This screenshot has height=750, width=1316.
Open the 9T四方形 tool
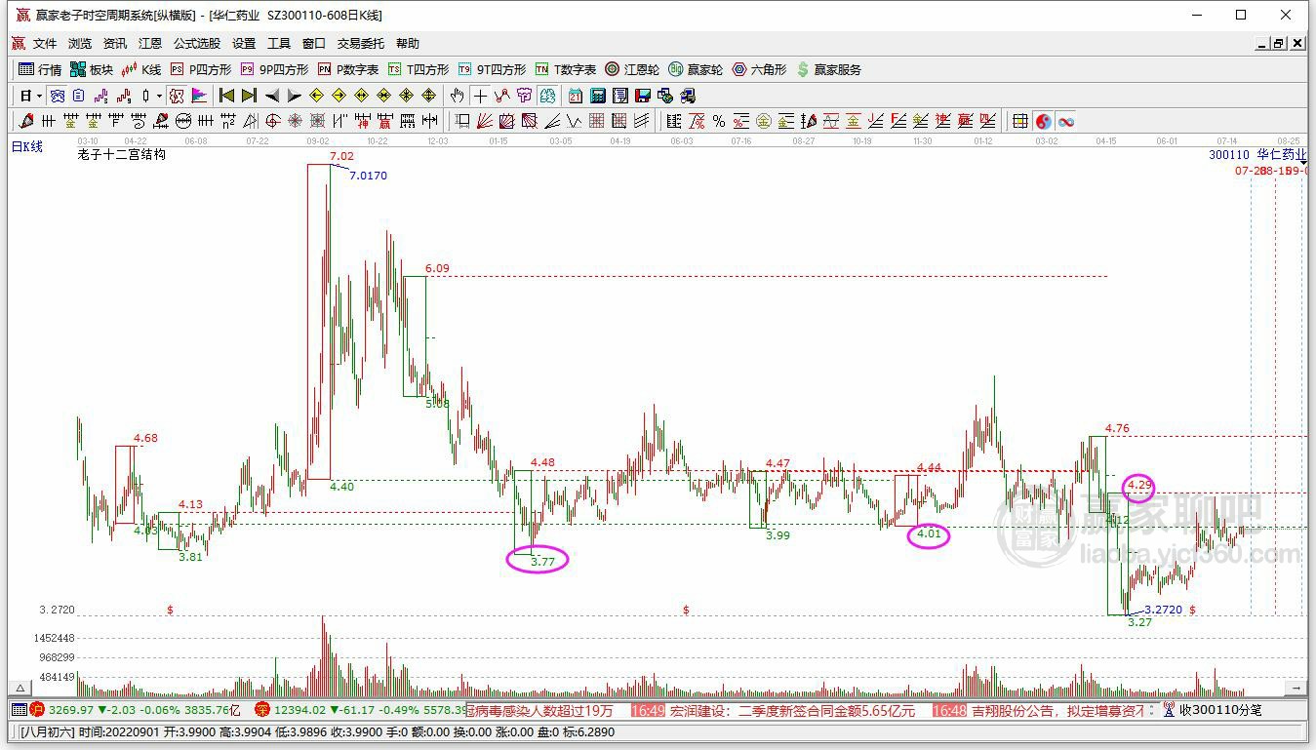coord(492,69)
